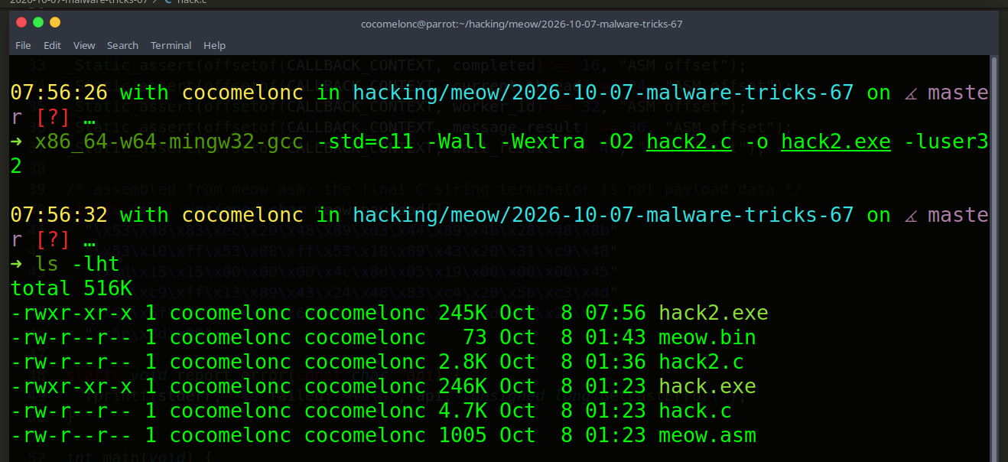Viewport: 1008px width, 462px height.
Task: Click the x86_64-w64-mingw32-gcc command text
Action: tap(169, 142)
